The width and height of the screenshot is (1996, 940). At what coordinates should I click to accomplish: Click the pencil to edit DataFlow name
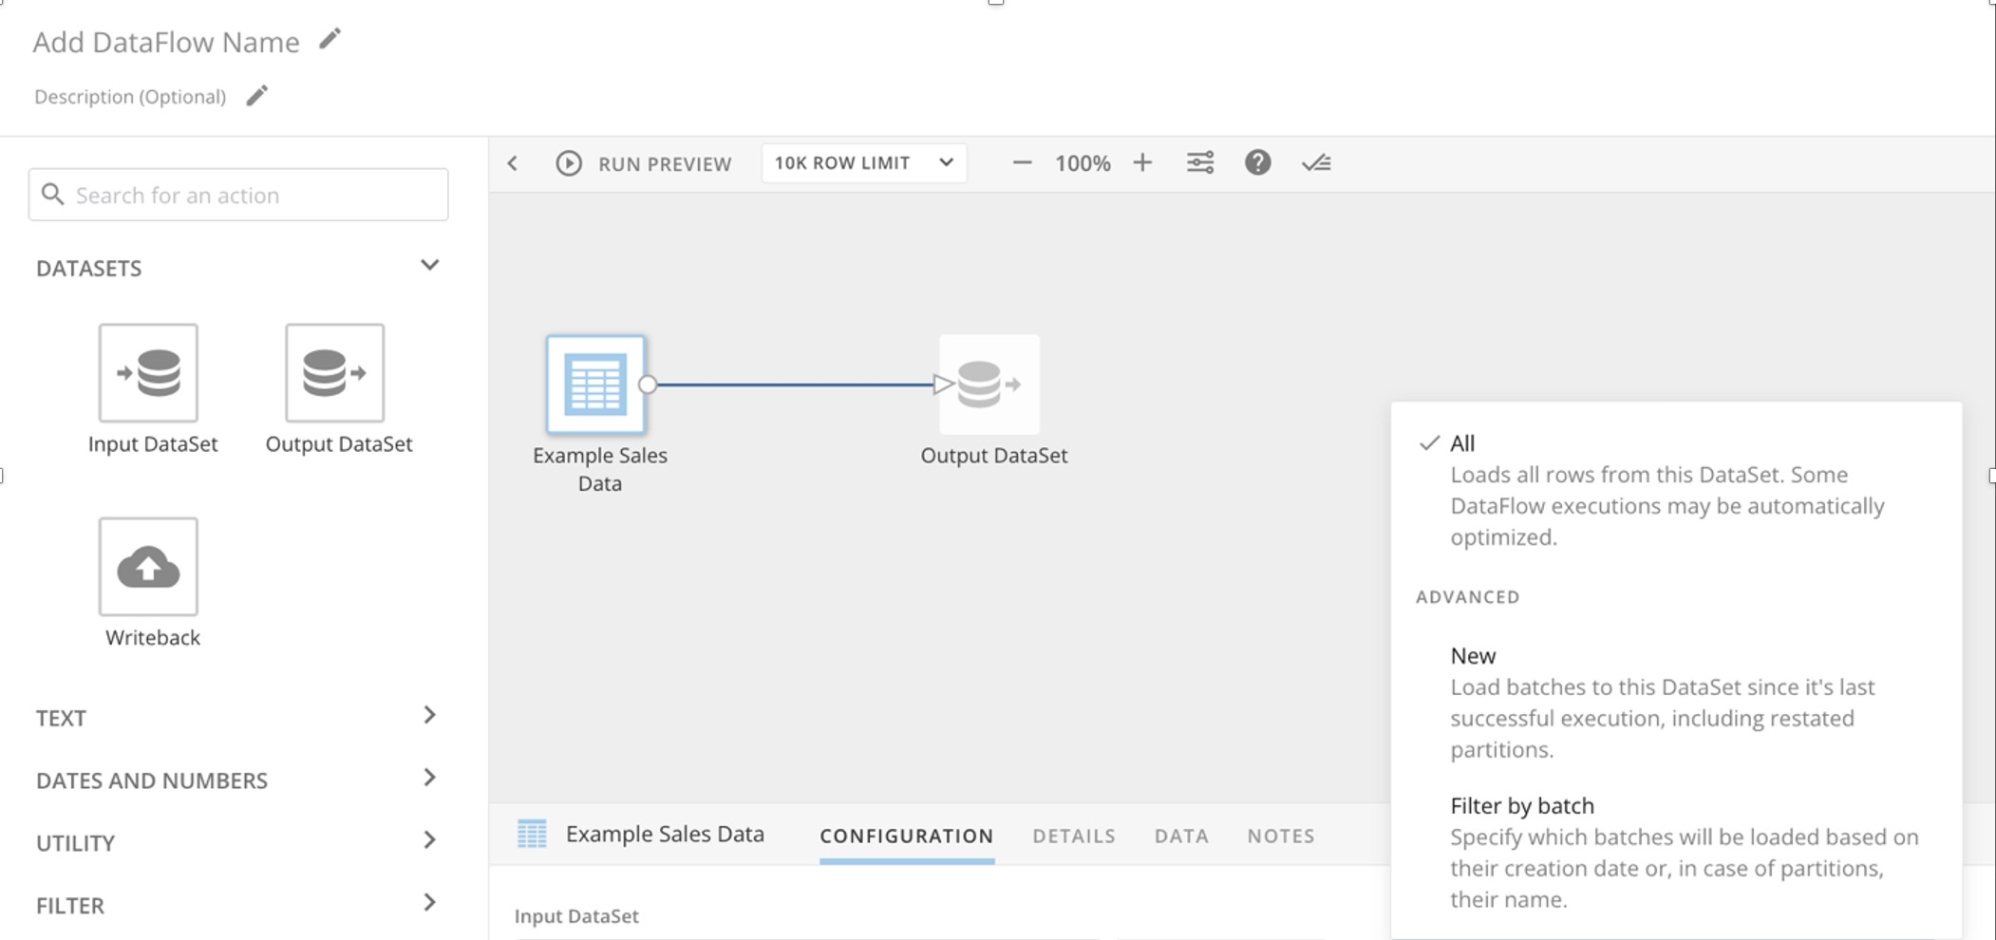pos(330,40)
